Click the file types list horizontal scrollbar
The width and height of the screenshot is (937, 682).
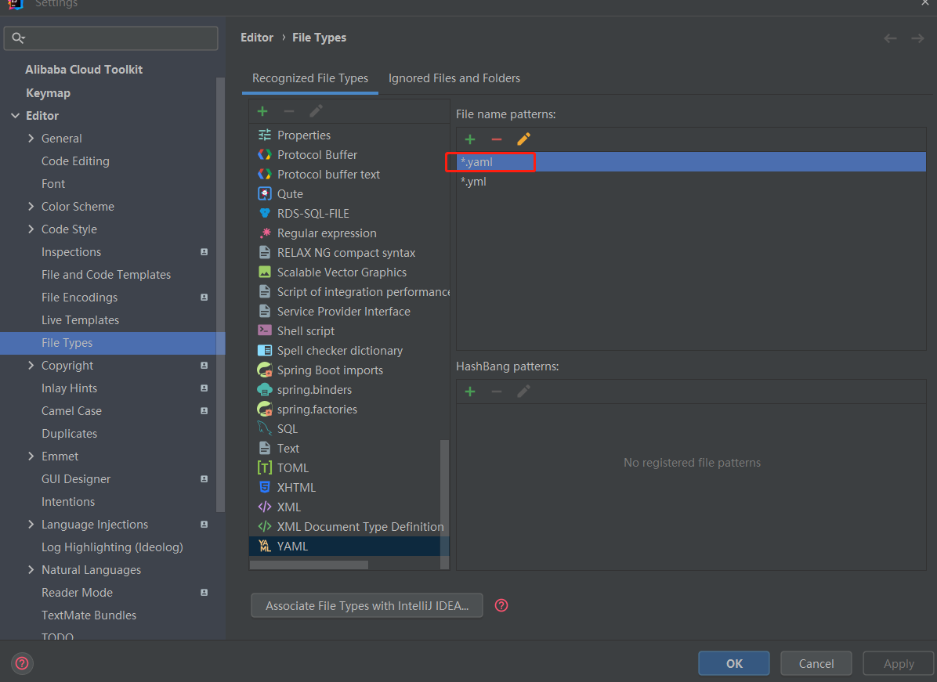click(x=309, y=565)
